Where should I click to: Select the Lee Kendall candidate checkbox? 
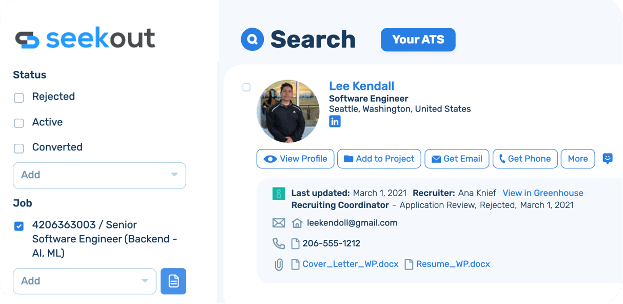[246, 87]
